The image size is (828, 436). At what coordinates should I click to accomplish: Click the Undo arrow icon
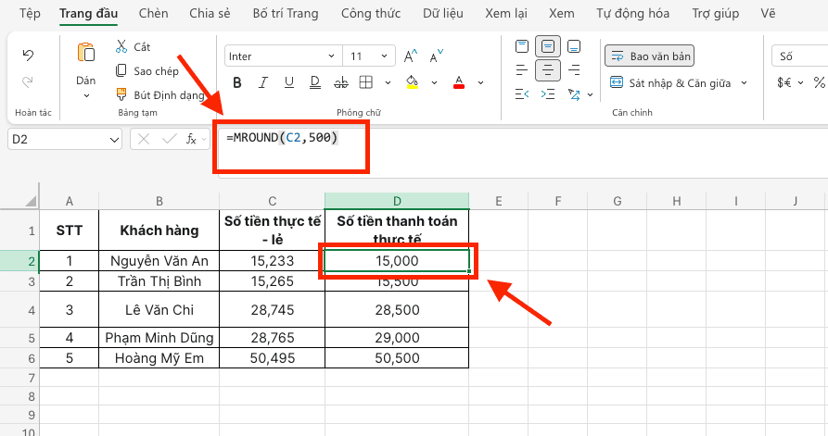click(x=28, y=55)
